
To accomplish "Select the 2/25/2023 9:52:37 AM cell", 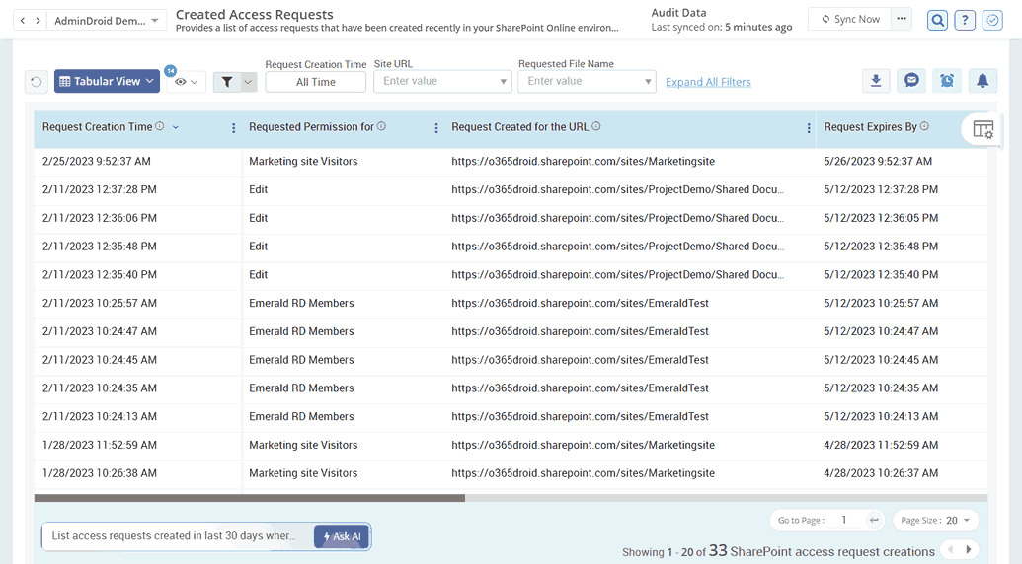I will [97, 162].
